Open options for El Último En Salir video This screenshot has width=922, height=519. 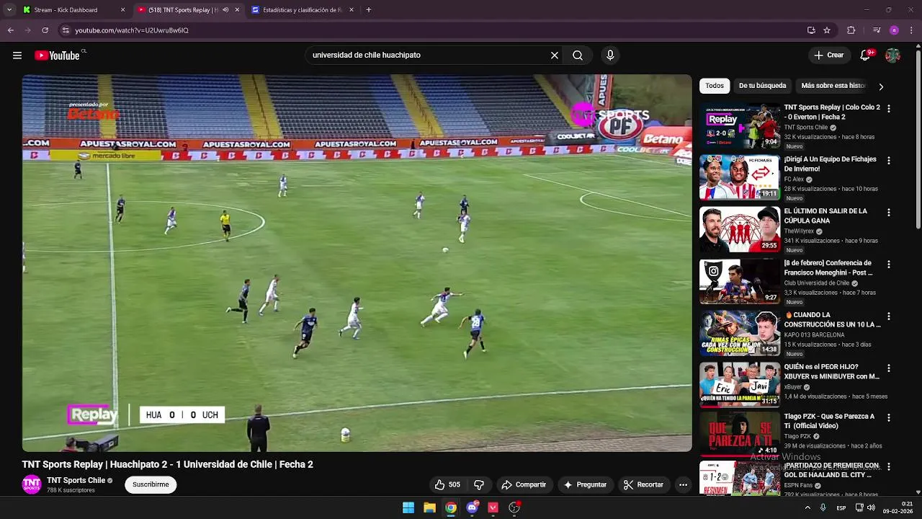pos(888,212)
